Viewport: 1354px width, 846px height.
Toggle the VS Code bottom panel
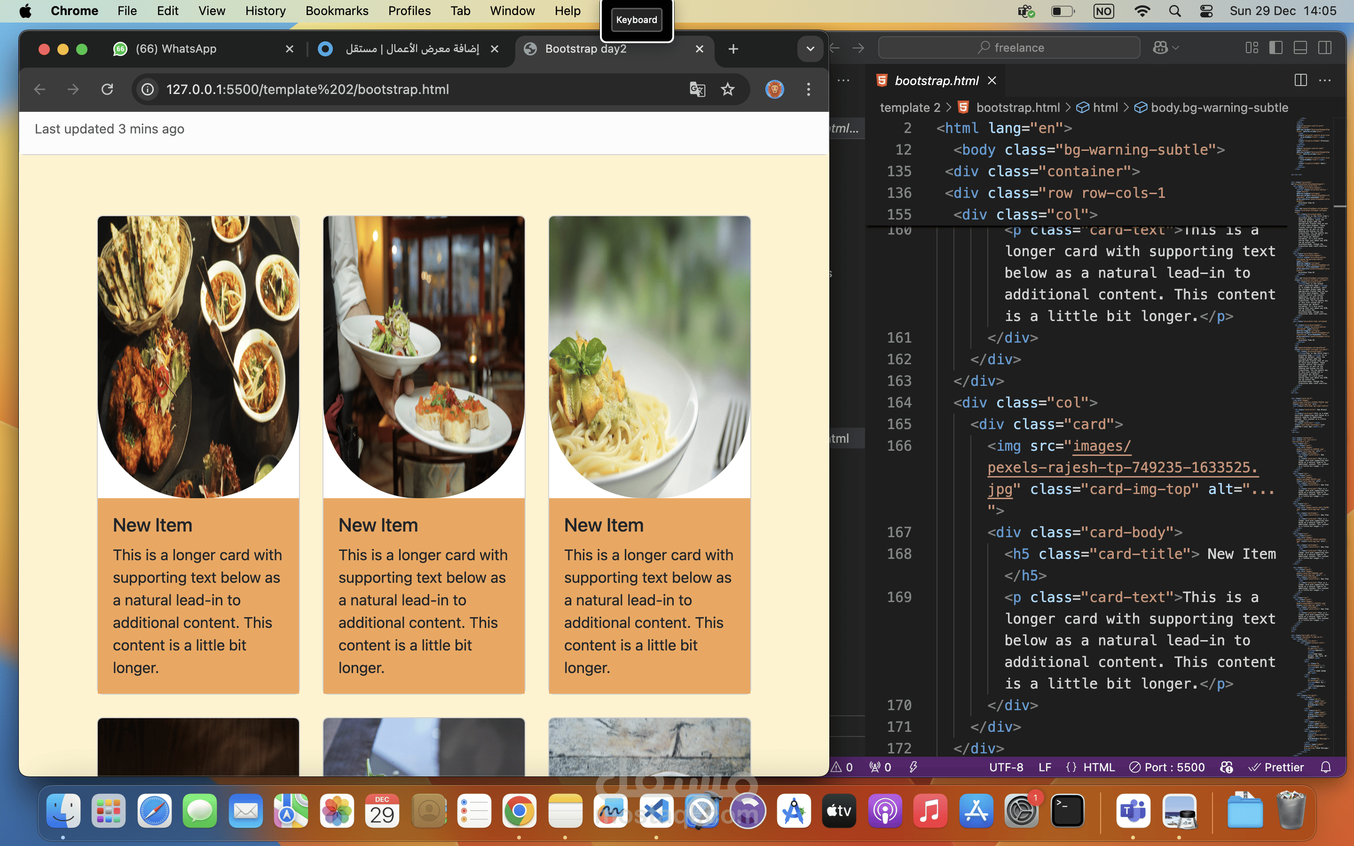(1300, 47)
